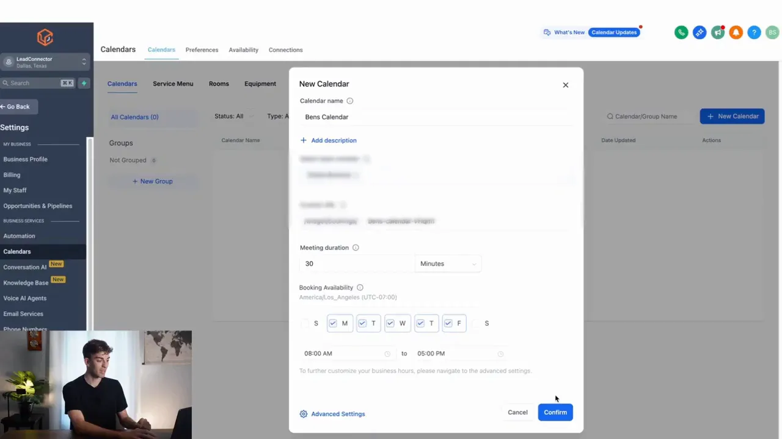Open My Staff settings
The width and height of the screenshot is (782, 439).
[15, 190]
